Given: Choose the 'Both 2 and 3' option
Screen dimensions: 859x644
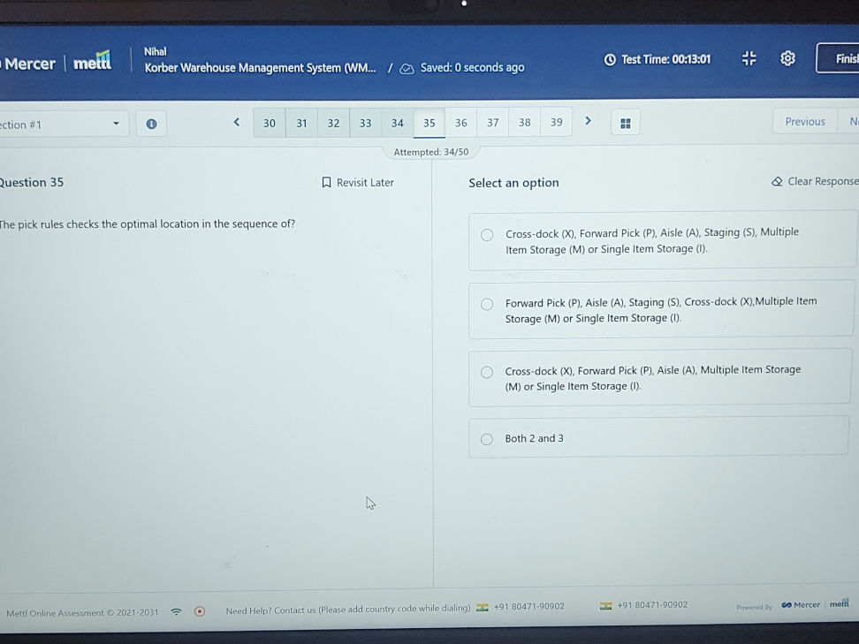Looking at the screenshot, I should tap(487, 439).
